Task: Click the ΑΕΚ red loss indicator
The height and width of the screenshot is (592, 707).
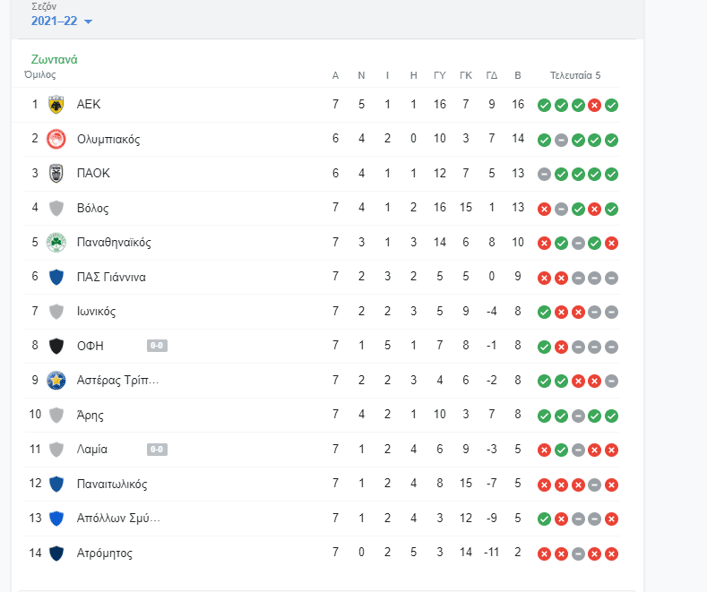Action: pos(595,106)
